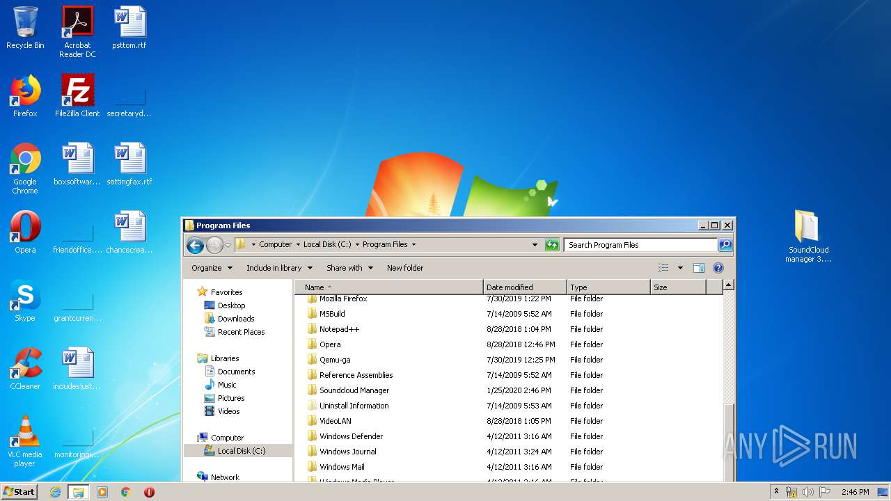The height and width of the screenshot is (501, 891).
Task: Sort by the Type column header
Action: tap(608, 287)
